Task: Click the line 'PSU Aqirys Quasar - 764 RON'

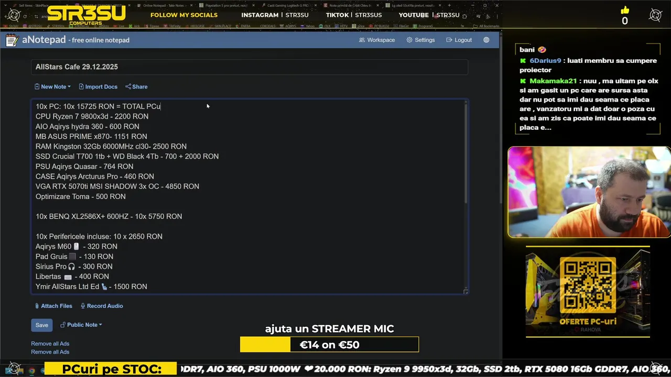Action: click(84, 167)
